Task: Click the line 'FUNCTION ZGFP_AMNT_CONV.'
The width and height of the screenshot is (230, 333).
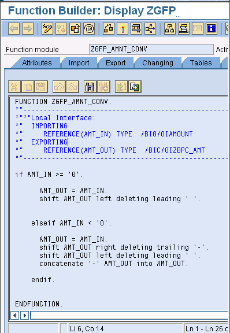Action: [x=63, y=102]
